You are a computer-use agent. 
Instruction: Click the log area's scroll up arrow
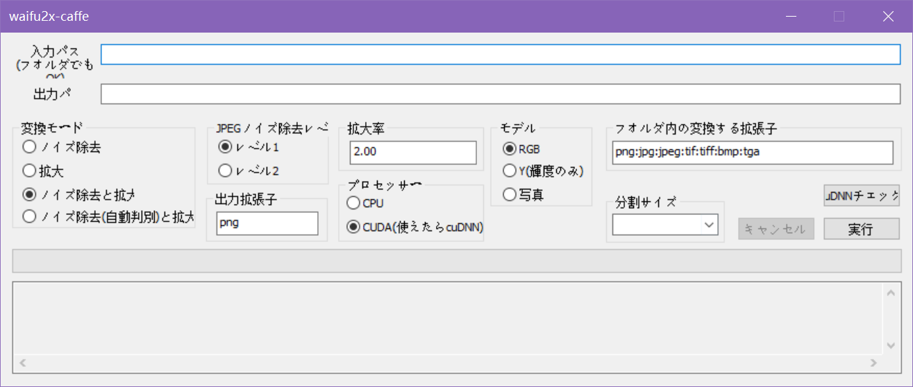pyautogui.click(x=891, y=293)
